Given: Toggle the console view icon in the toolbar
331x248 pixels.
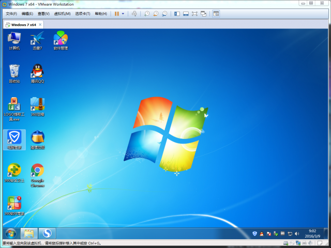Looking at the screenshot, I should [216, 14].
